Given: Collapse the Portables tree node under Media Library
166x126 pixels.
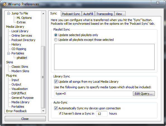Looking at the screenshot, I should coord(8,53).
